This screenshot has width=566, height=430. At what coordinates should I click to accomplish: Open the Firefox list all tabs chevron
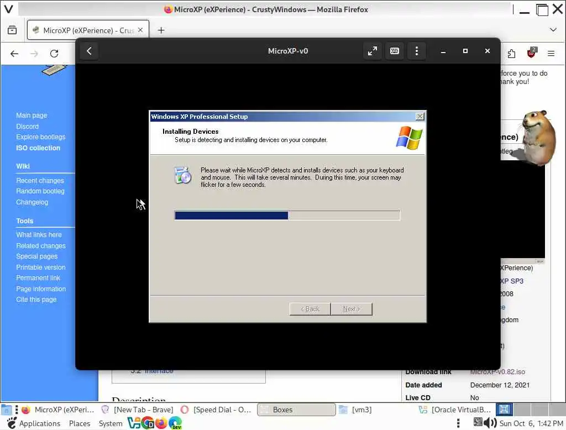pos(553,30)
